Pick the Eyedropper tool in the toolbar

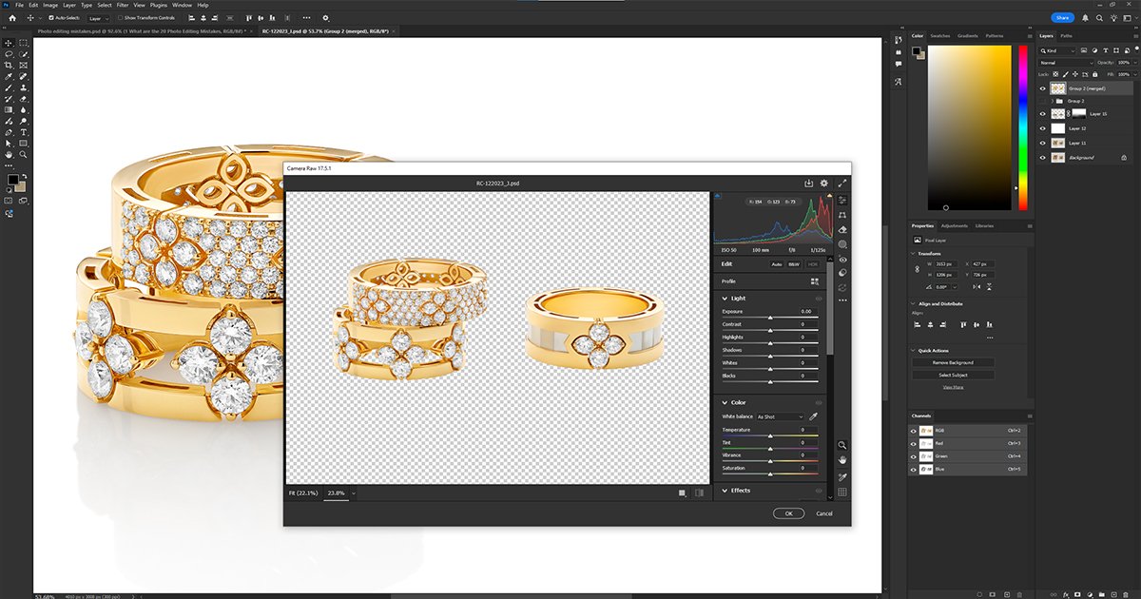pyautogui.click(x=9, y=76)
